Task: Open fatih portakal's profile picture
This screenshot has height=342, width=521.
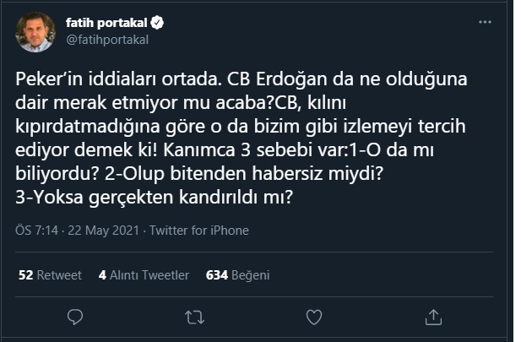Action: point(36,32)
